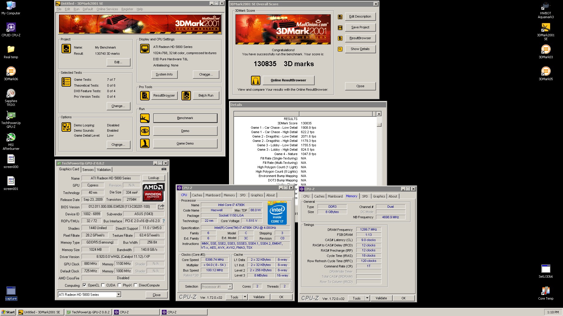This screenshot has width=563, height=316.
Task: Open SetLODb6 desktop icon
Action: point(545,271)
